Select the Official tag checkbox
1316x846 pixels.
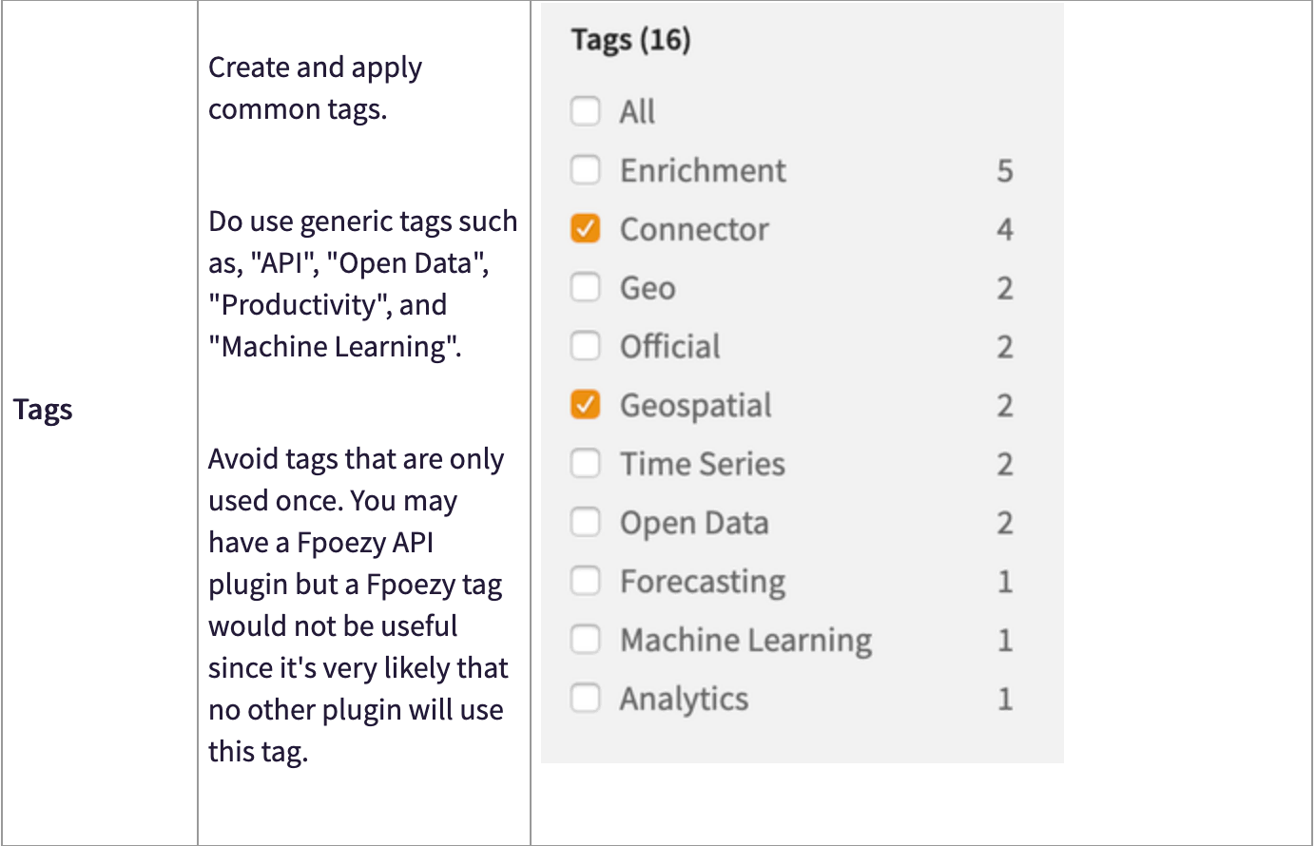coord(586,346)
